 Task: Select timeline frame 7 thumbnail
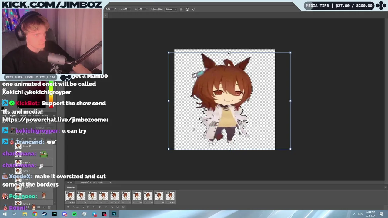(137, 196)
